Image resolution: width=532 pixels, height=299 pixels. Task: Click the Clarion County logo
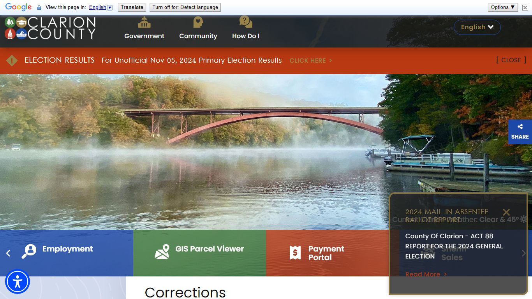tap(50, 28)
